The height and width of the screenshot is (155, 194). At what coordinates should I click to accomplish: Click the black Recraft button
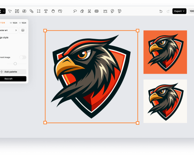[x=13, y=79]
